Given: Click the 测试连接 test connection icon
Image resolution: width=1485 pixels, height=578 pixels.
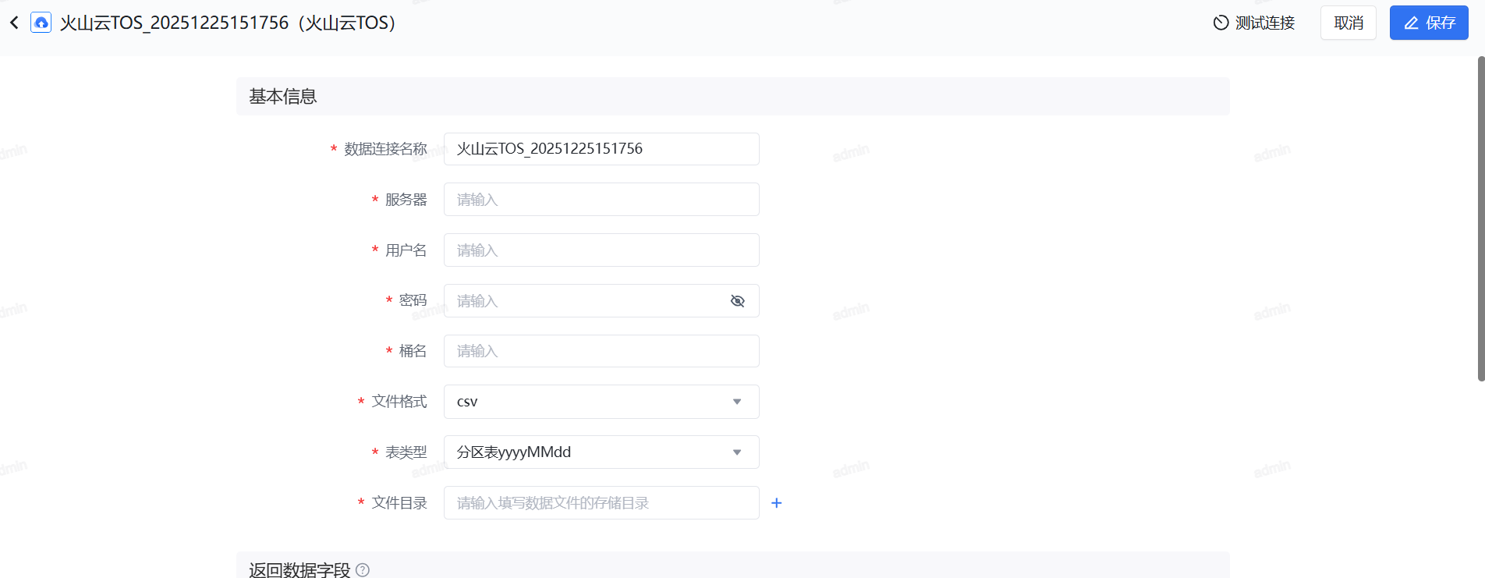Looking at the screenshot, I should pyautogui.click(x=1221, y=23).
